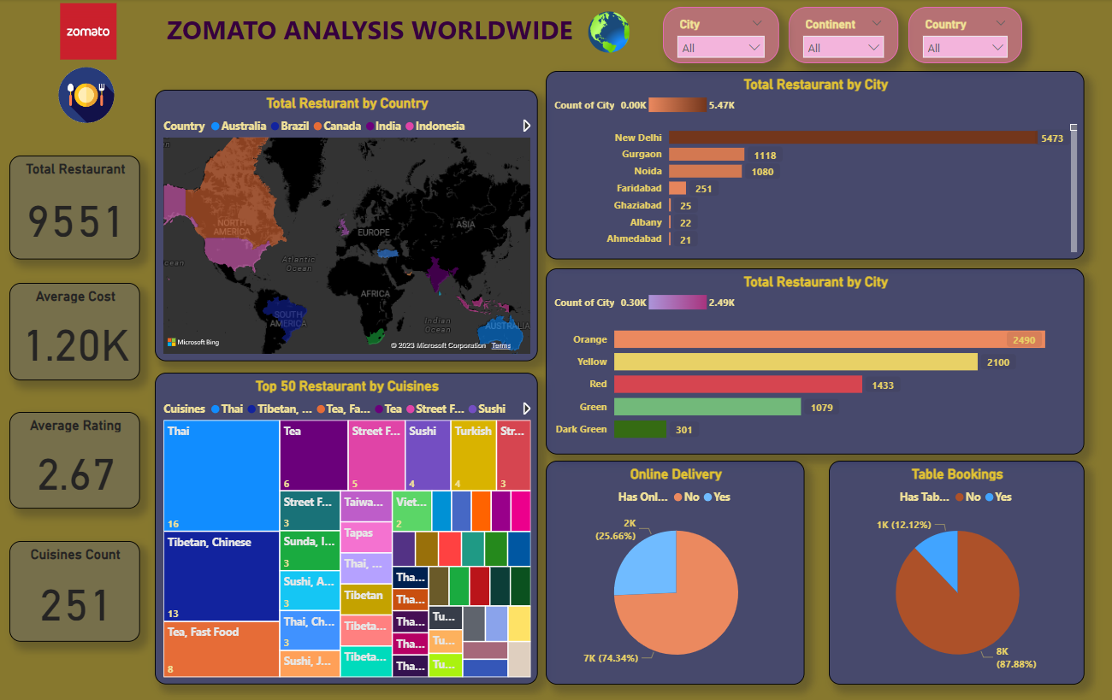Select Australia legend marker in country map
Viewport: 1112px width, 700px height.
tap(216, 126)
